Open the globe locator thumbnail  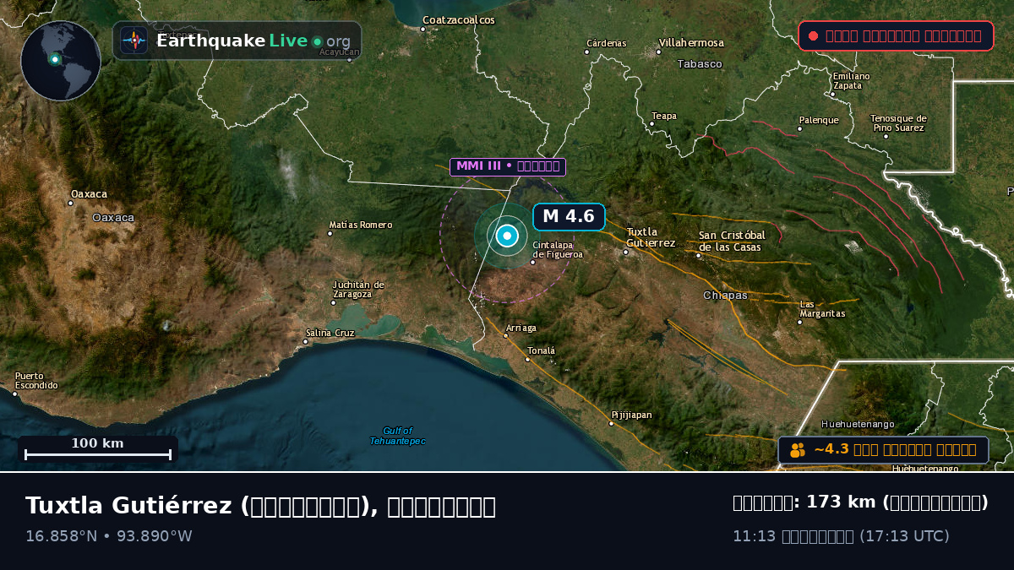coord(61,61)
